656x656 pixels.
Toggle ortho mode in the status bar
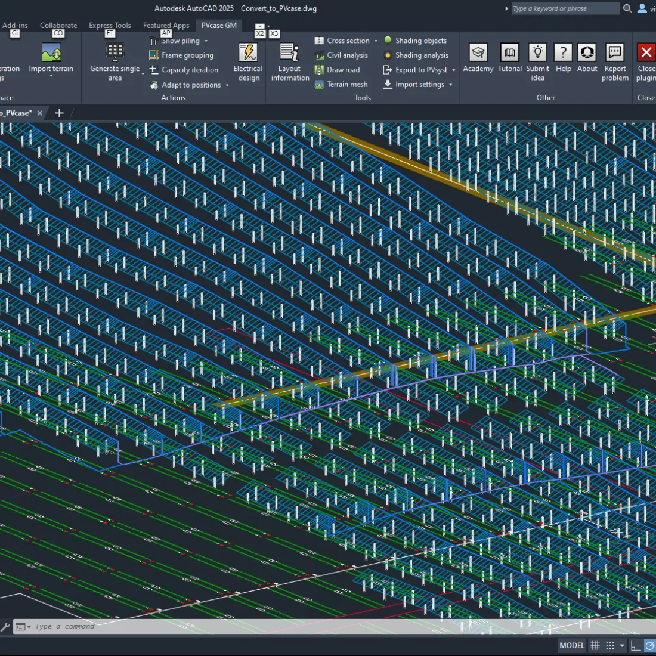(636, 645)
